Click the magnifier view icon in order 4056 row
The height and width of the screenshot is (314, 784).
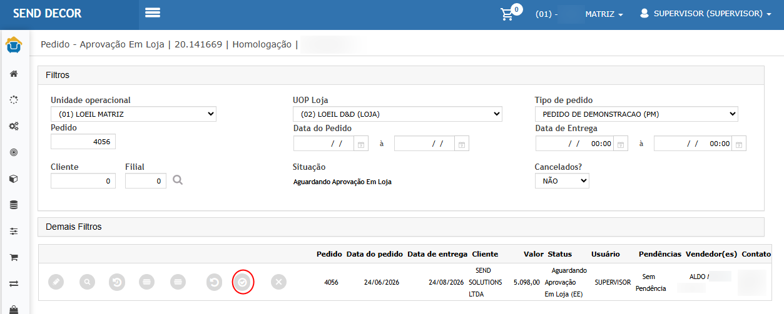point(88,282)
